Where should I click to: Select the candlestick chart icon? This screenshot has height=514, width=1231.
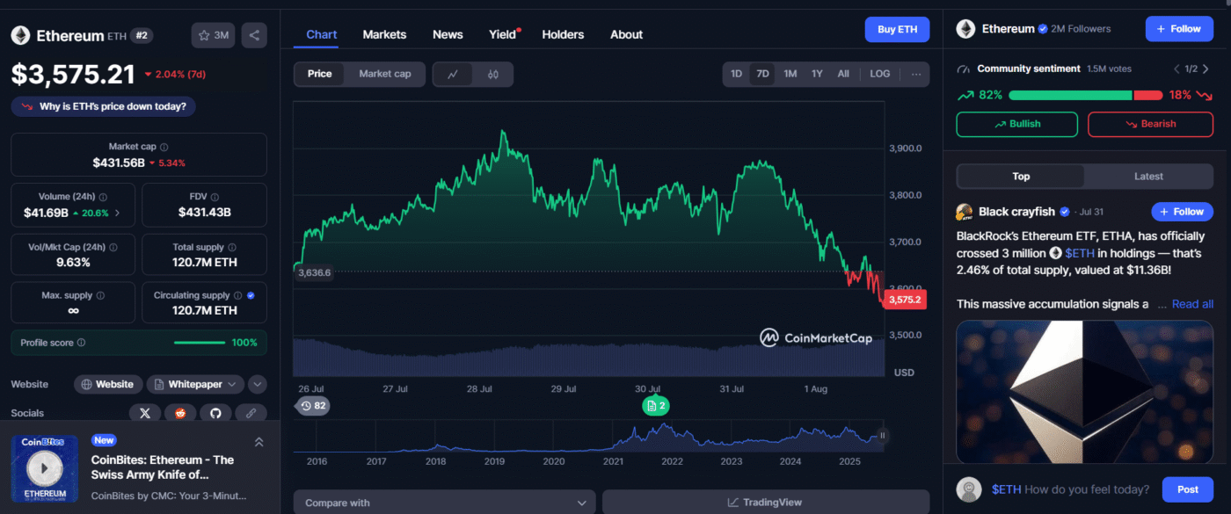[493, 74]
